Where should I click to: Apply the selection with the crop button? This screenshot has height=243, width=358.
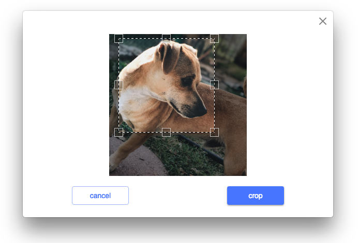coord(256,196)
